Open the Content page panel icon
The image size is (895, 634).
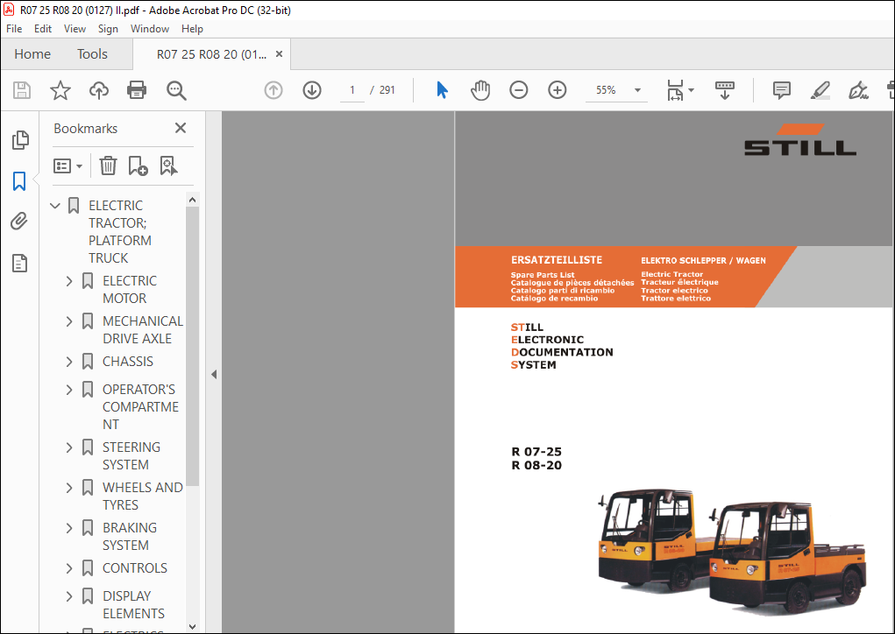[20, 263]
